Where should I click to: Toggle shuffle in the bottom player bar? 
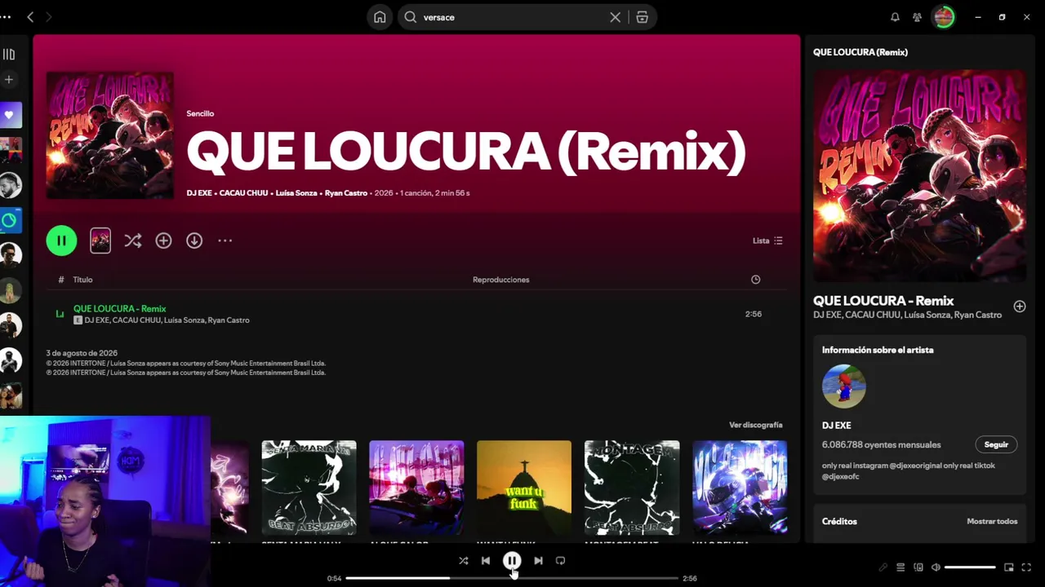point(464,561)
